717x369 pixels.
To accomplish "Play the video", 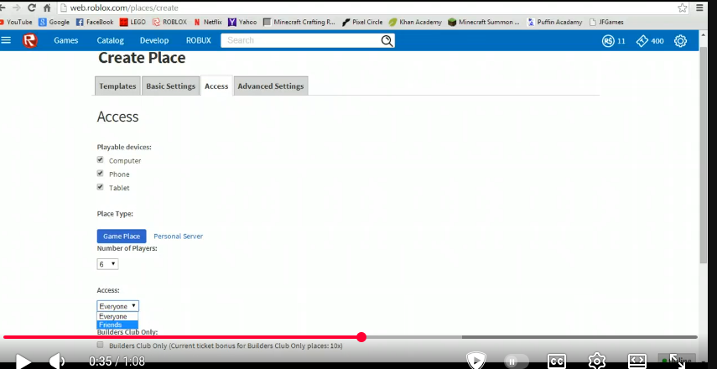I will coord(23,361).
